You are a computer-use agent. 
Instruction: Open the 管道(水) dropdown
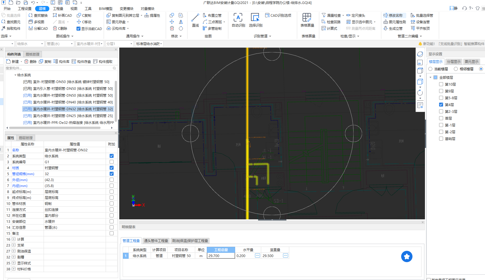pyautogui.click(x=60, y=44)
